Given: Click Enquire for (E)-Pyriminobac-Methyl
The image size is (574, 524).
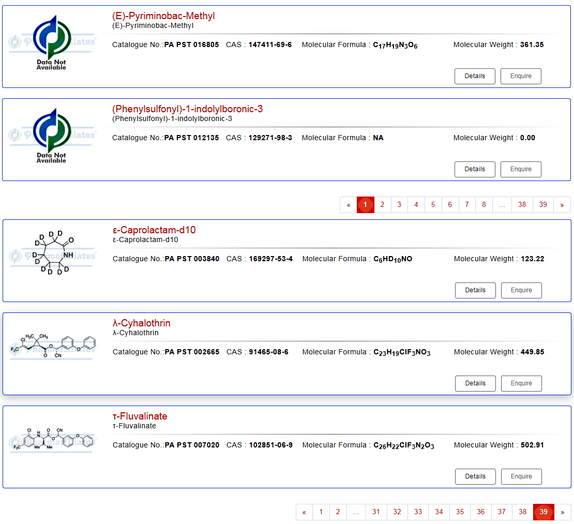Looking at the screenshot, I should pyautogui.click(x=521, y=76).
